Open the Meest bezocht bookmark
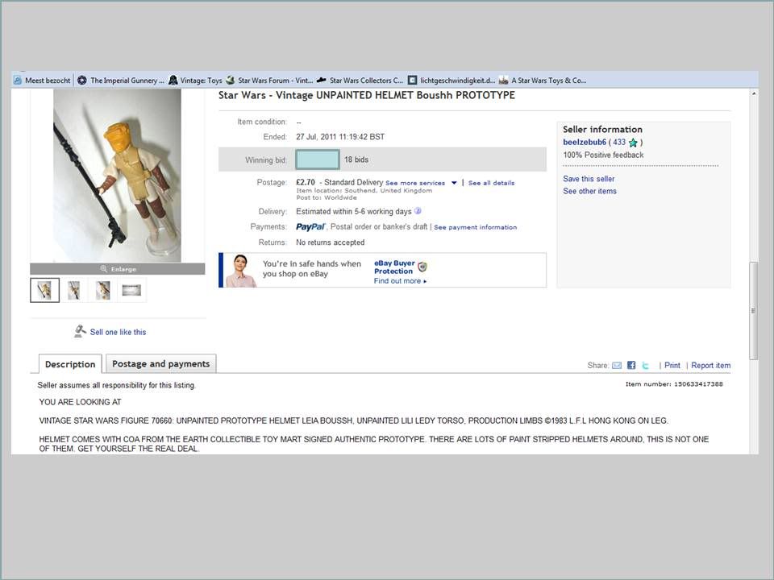Image resolution: width=774 pixels, height=580 pixels. click(42, 81)
